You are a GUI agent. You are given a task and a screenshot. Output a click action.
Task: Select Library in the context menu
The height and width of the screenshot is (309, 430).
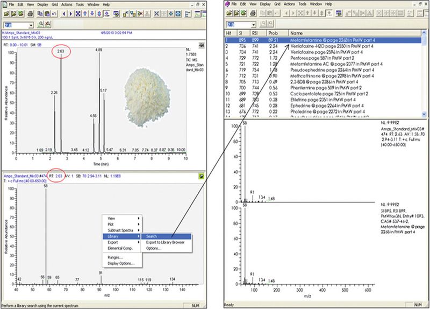coord(122,236)
